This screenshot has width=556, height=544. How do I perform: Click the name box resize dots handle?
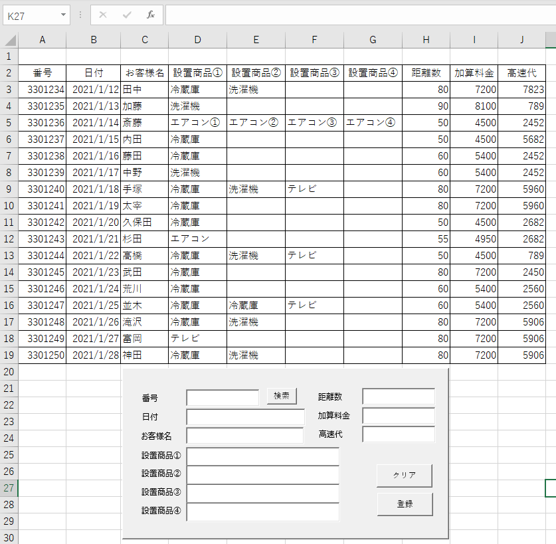(80, 15)
